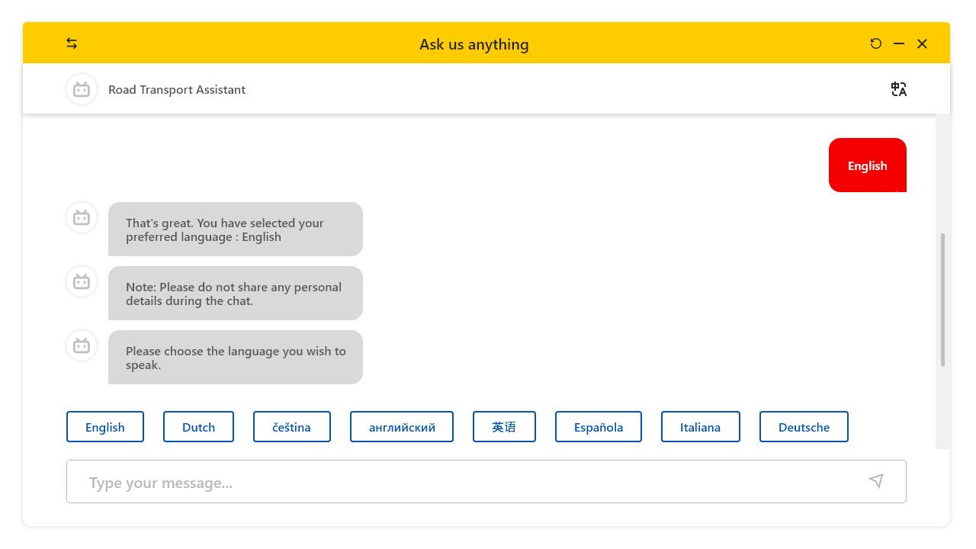Open the language translate icon

[x=899, y=89]
